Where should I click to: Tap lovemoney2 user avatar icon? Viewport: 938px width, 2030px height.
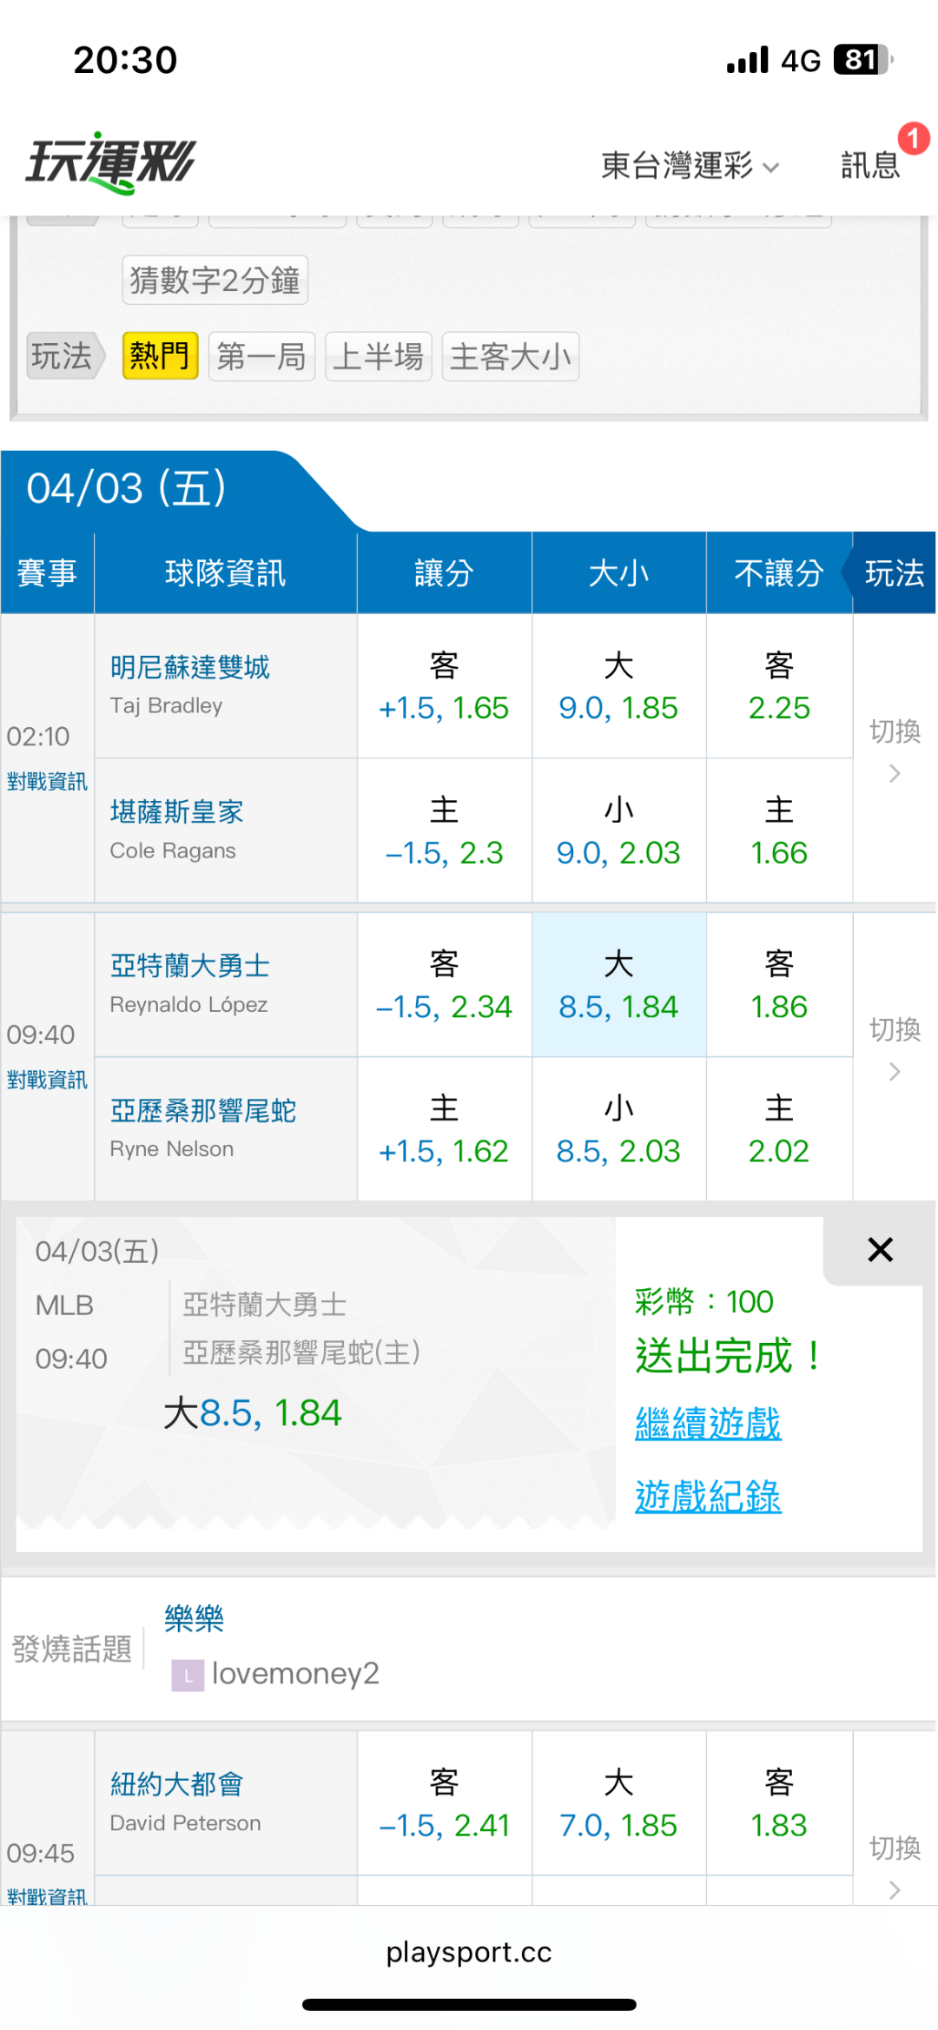pos(188,1675)
